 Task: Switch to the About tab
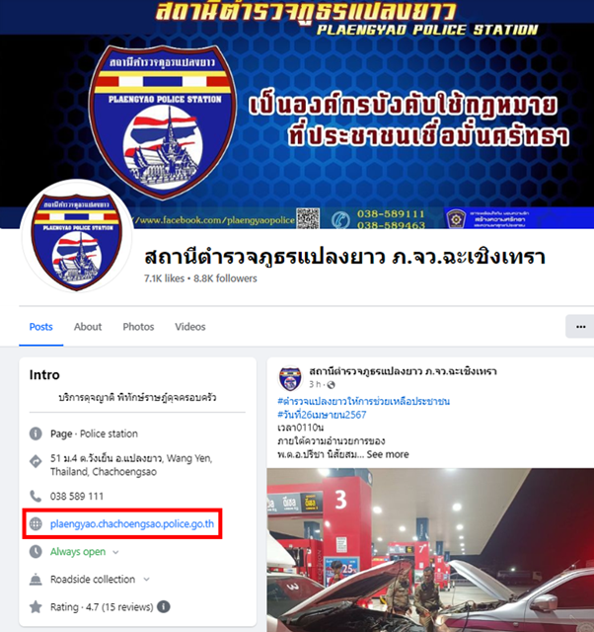(x=88, y=327)
